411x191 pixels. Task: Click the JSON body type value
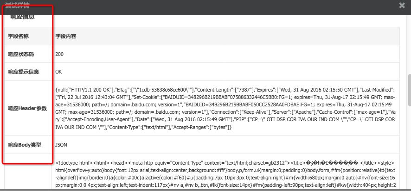[61, 145]
